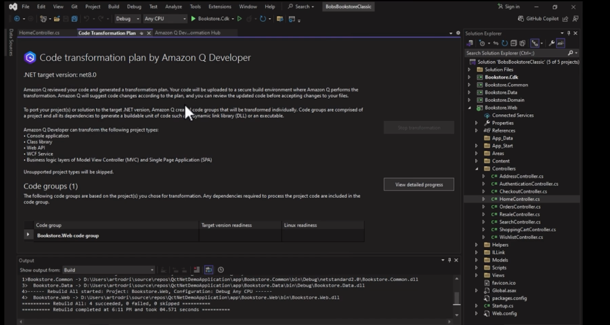The height and width of the screenshot is (325, 610).
Task: Expand Bookstore.Web code group row
Action: point(28,235)
